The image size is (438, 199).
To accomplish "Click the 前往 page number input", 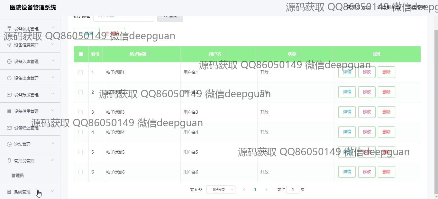I will pyautogui.click(x=293, y=190).
